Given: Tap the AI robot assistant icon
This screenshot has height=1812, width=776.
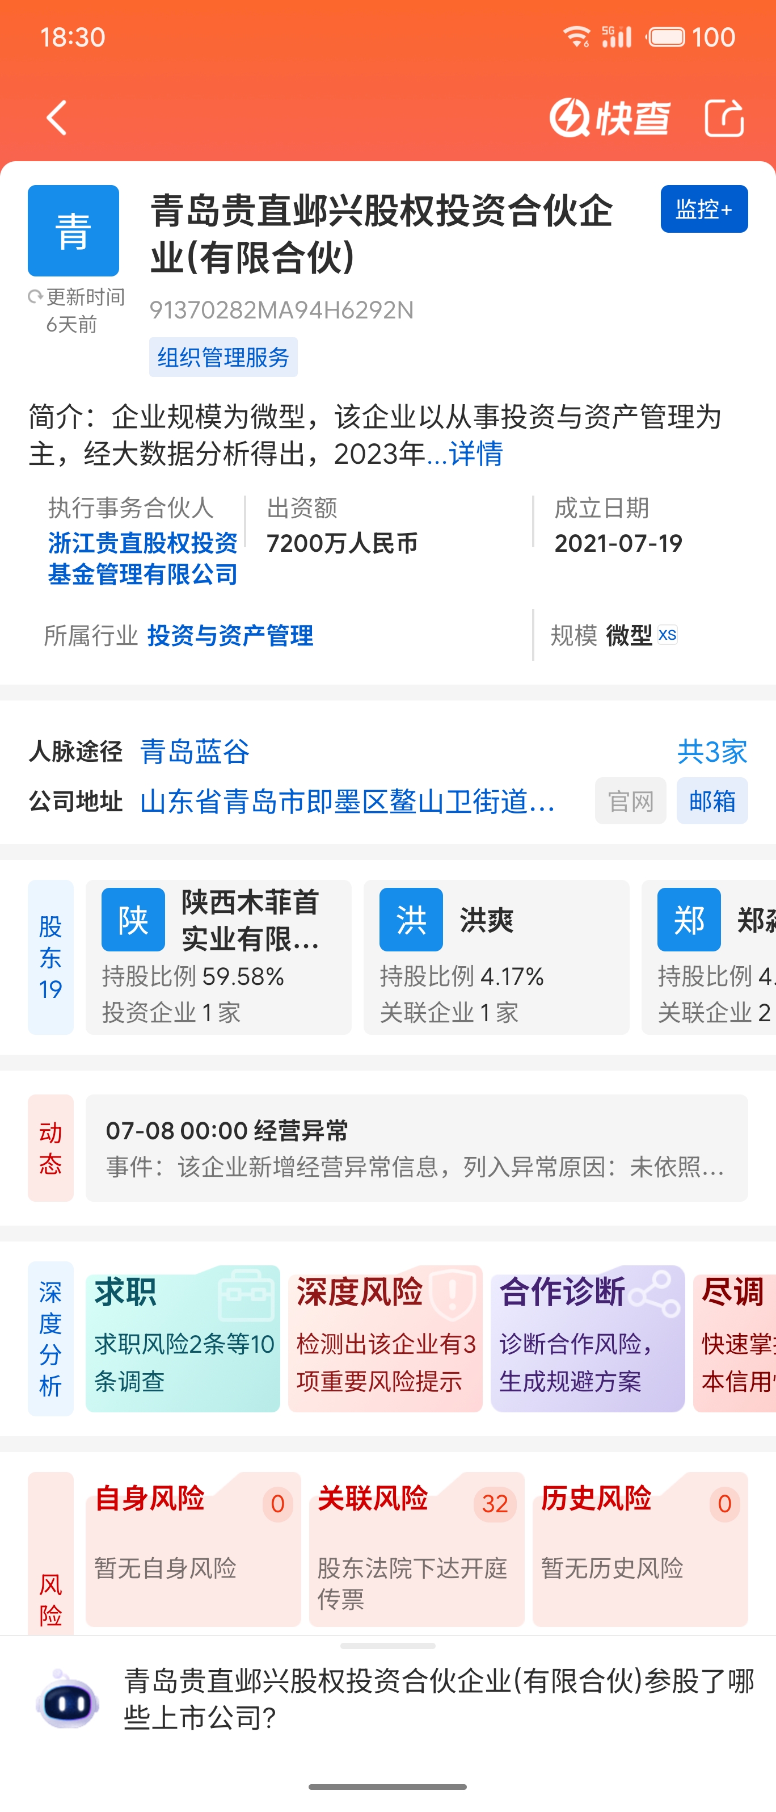Looking at the screenshot, I should point(68,1698).
